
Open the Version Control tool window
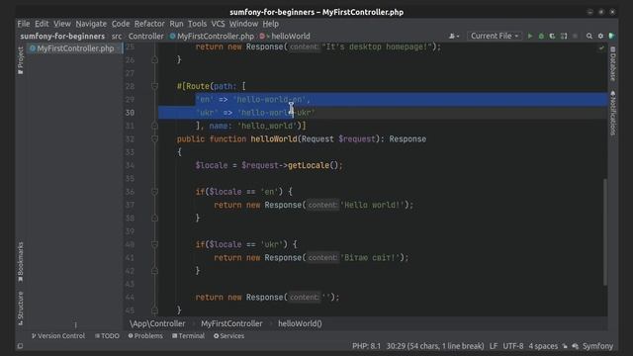(x=58, y=336)
